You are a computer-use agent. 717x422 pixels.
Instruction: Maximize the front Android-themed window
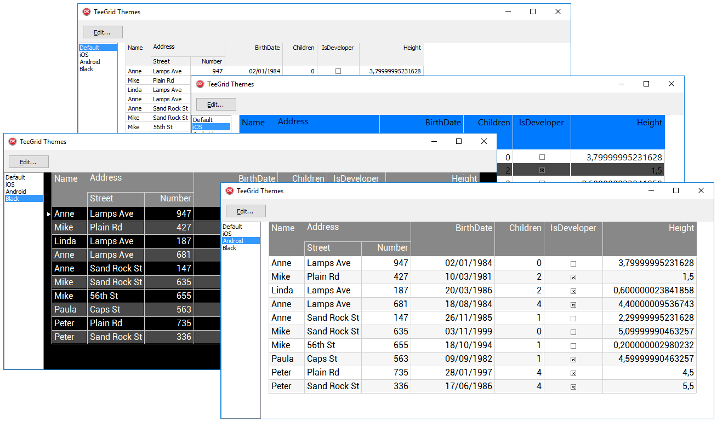(x=676, y=190)
